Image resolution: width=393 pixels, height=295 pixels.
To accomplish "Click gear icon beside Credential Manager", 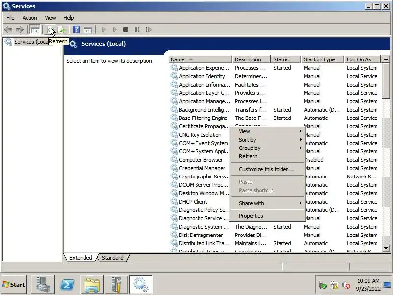I will pos(174,168).
